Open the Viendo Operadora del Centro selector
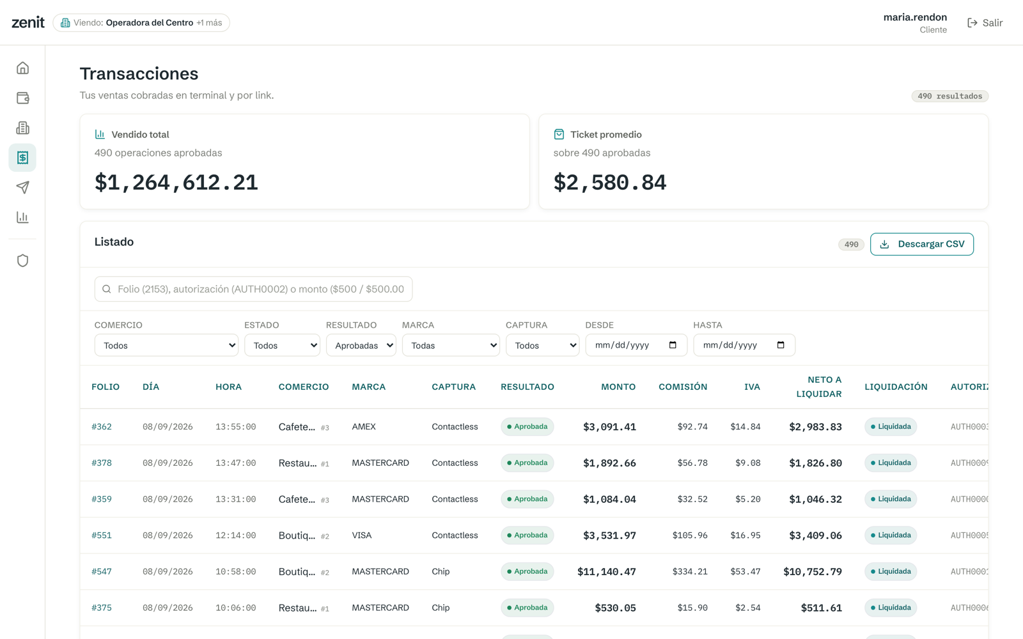1023x639 pixels. point(141,23)
